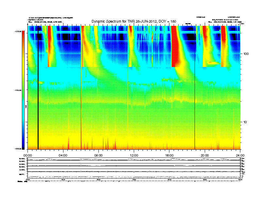Click the '-155.00' colorbar bottom label
259x200 pixels.
tap(18, 149)
